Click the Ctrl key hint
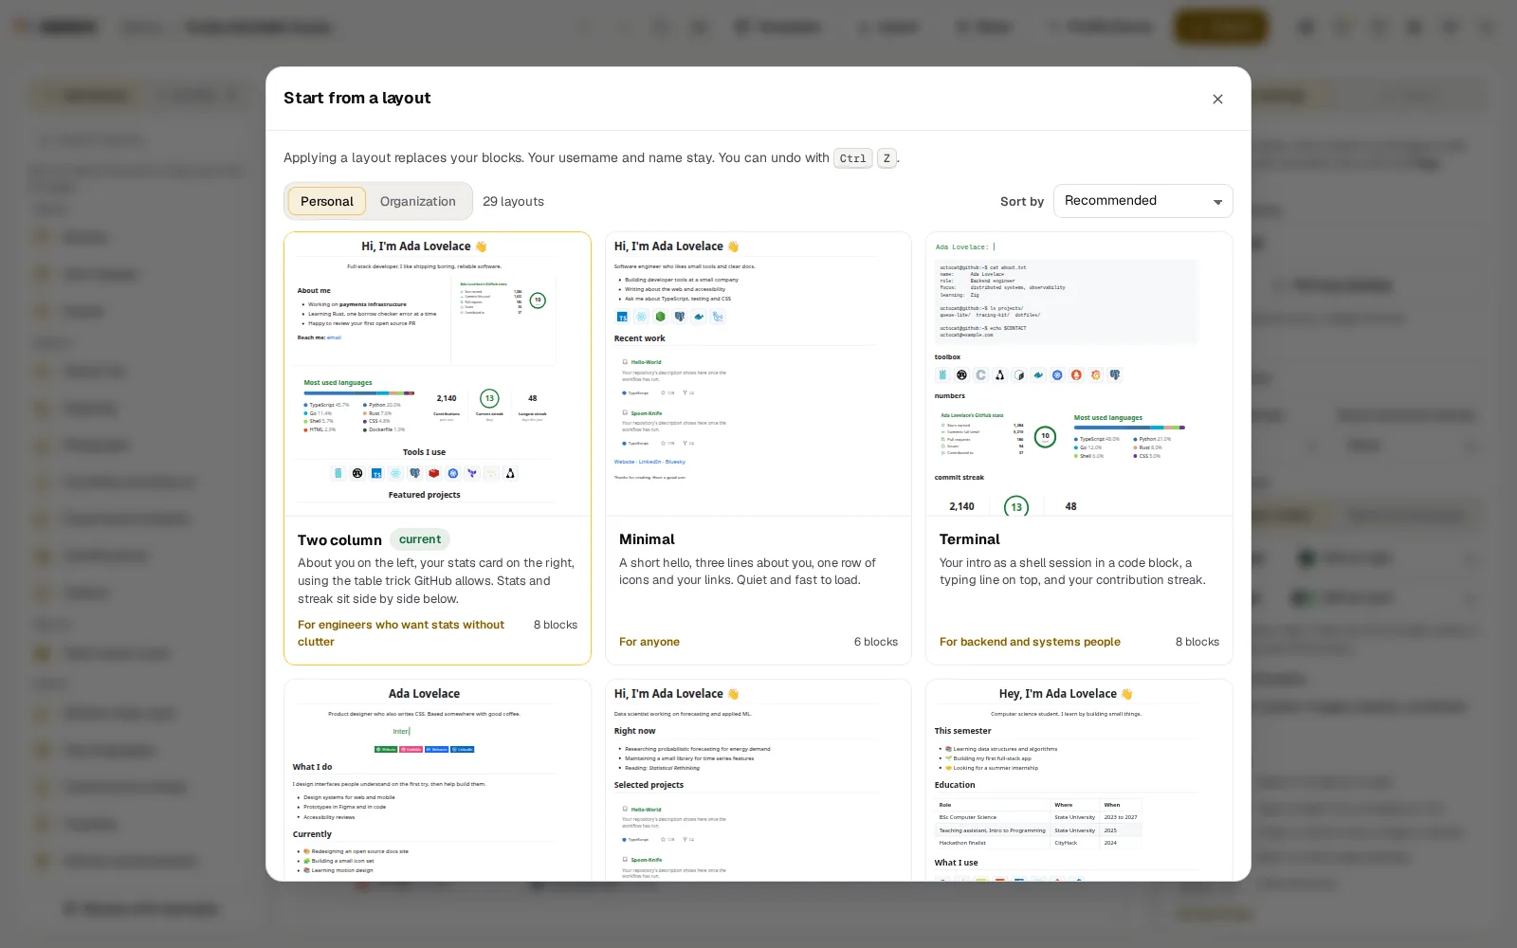 click(x=852, y=158)
